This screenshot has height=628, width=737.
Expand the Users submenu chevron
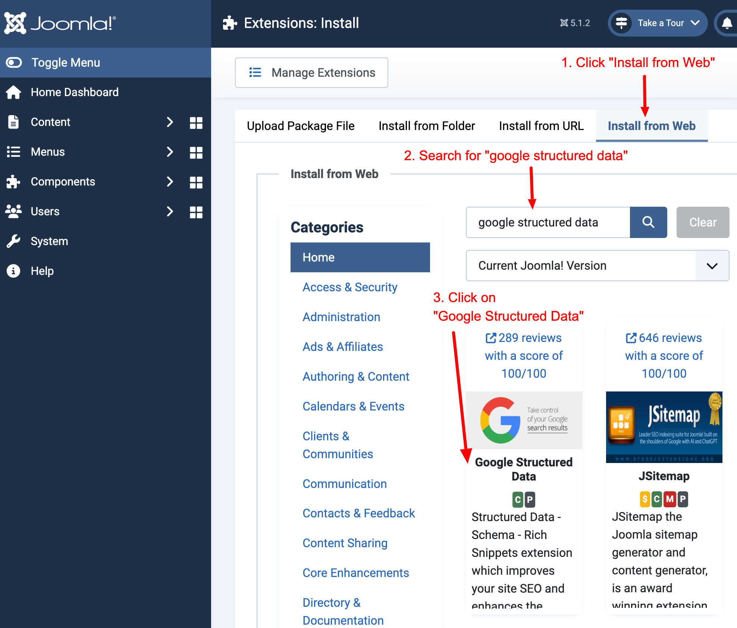170,211
